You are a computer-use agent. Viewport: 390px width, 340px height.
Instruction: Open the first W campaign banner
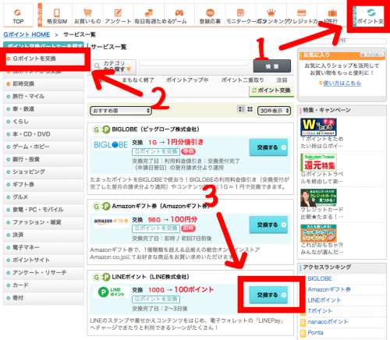[x=318, y=127]
